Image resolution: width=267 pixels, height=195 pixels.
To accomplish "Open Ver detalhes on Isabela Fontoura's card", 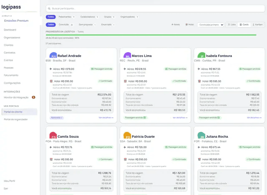I will [x=254, y=118].
